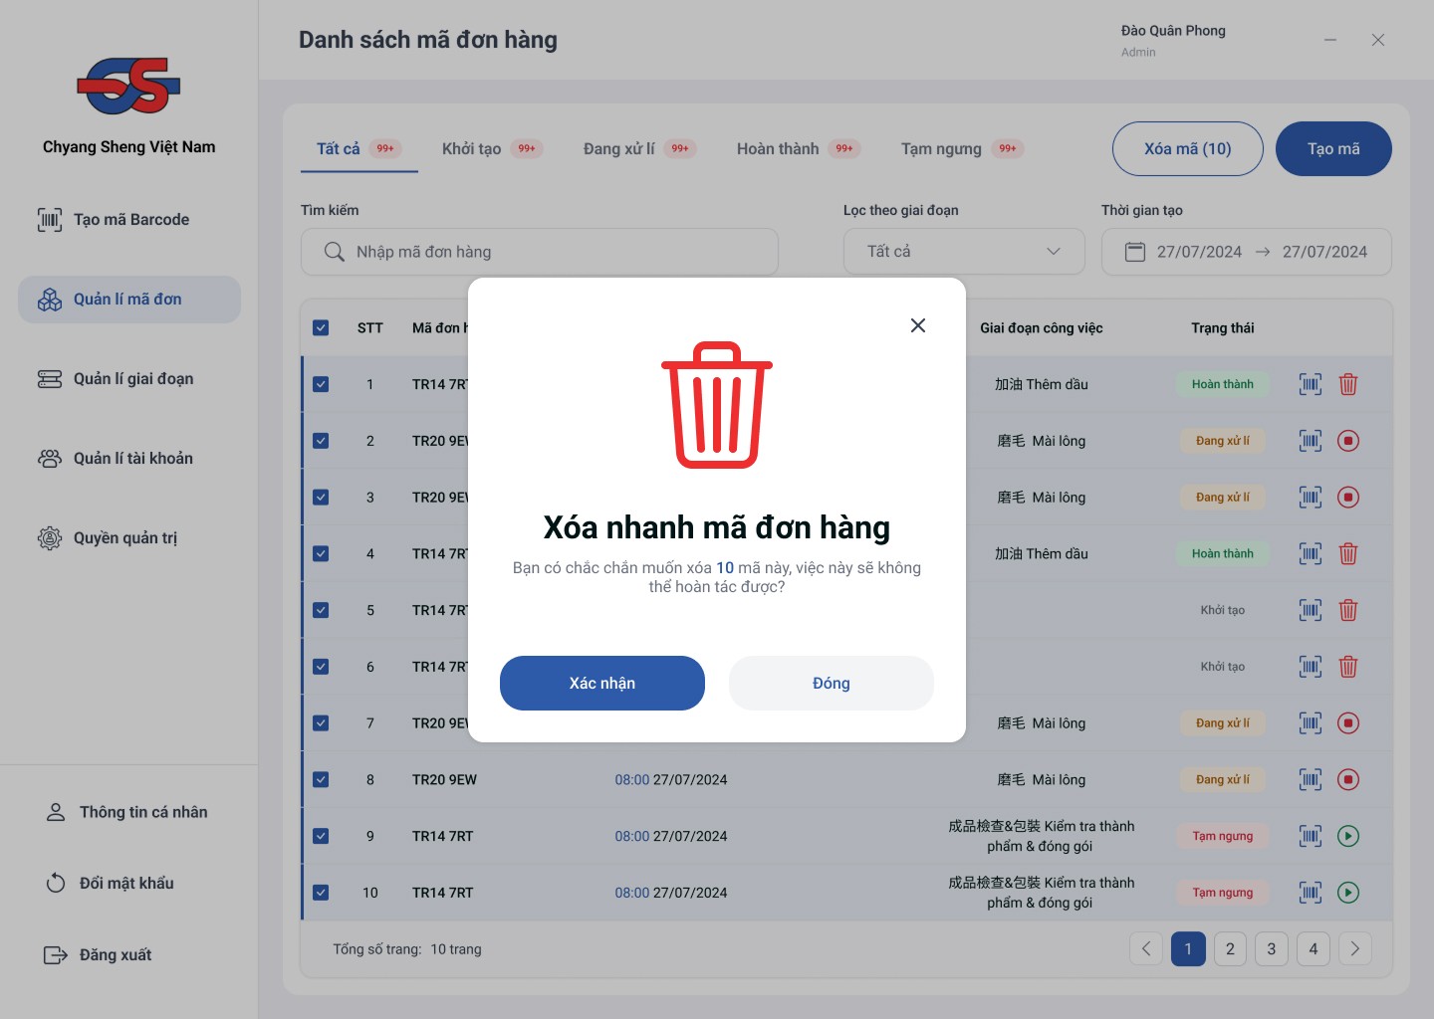
Task: Open Đổi mật khẩu option
Action: coord(110,883)
